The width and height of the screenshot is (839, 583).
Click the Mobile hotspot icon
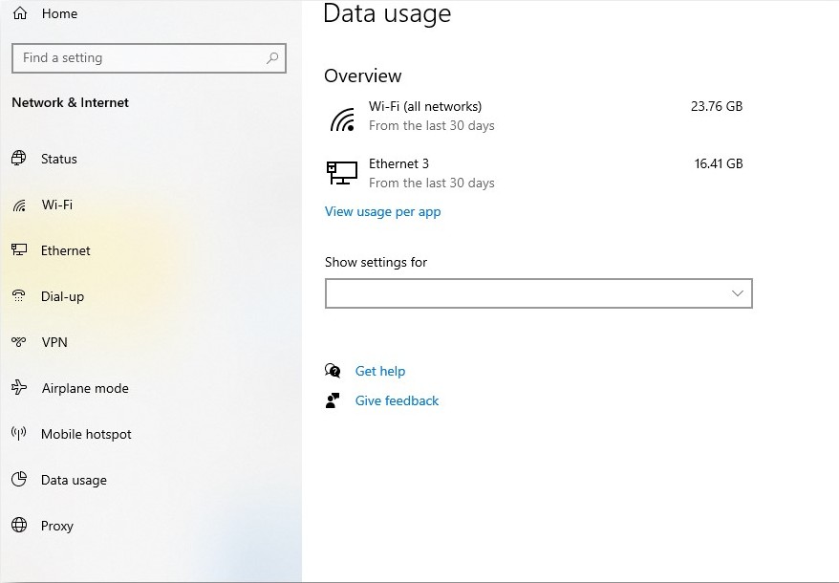[x=19, y=434]
